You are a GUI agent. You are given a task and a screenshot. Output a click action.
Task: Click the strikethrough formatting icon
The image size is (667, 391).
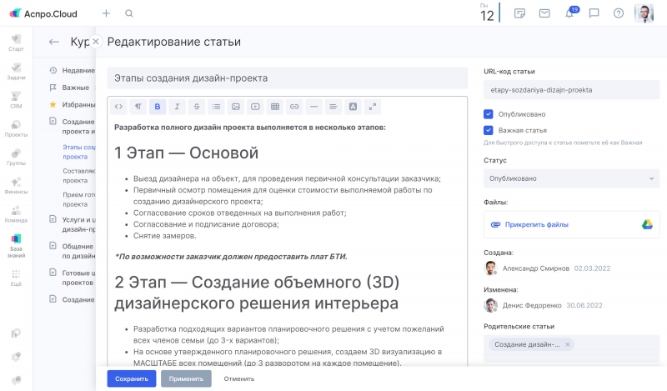click(197, 107)
